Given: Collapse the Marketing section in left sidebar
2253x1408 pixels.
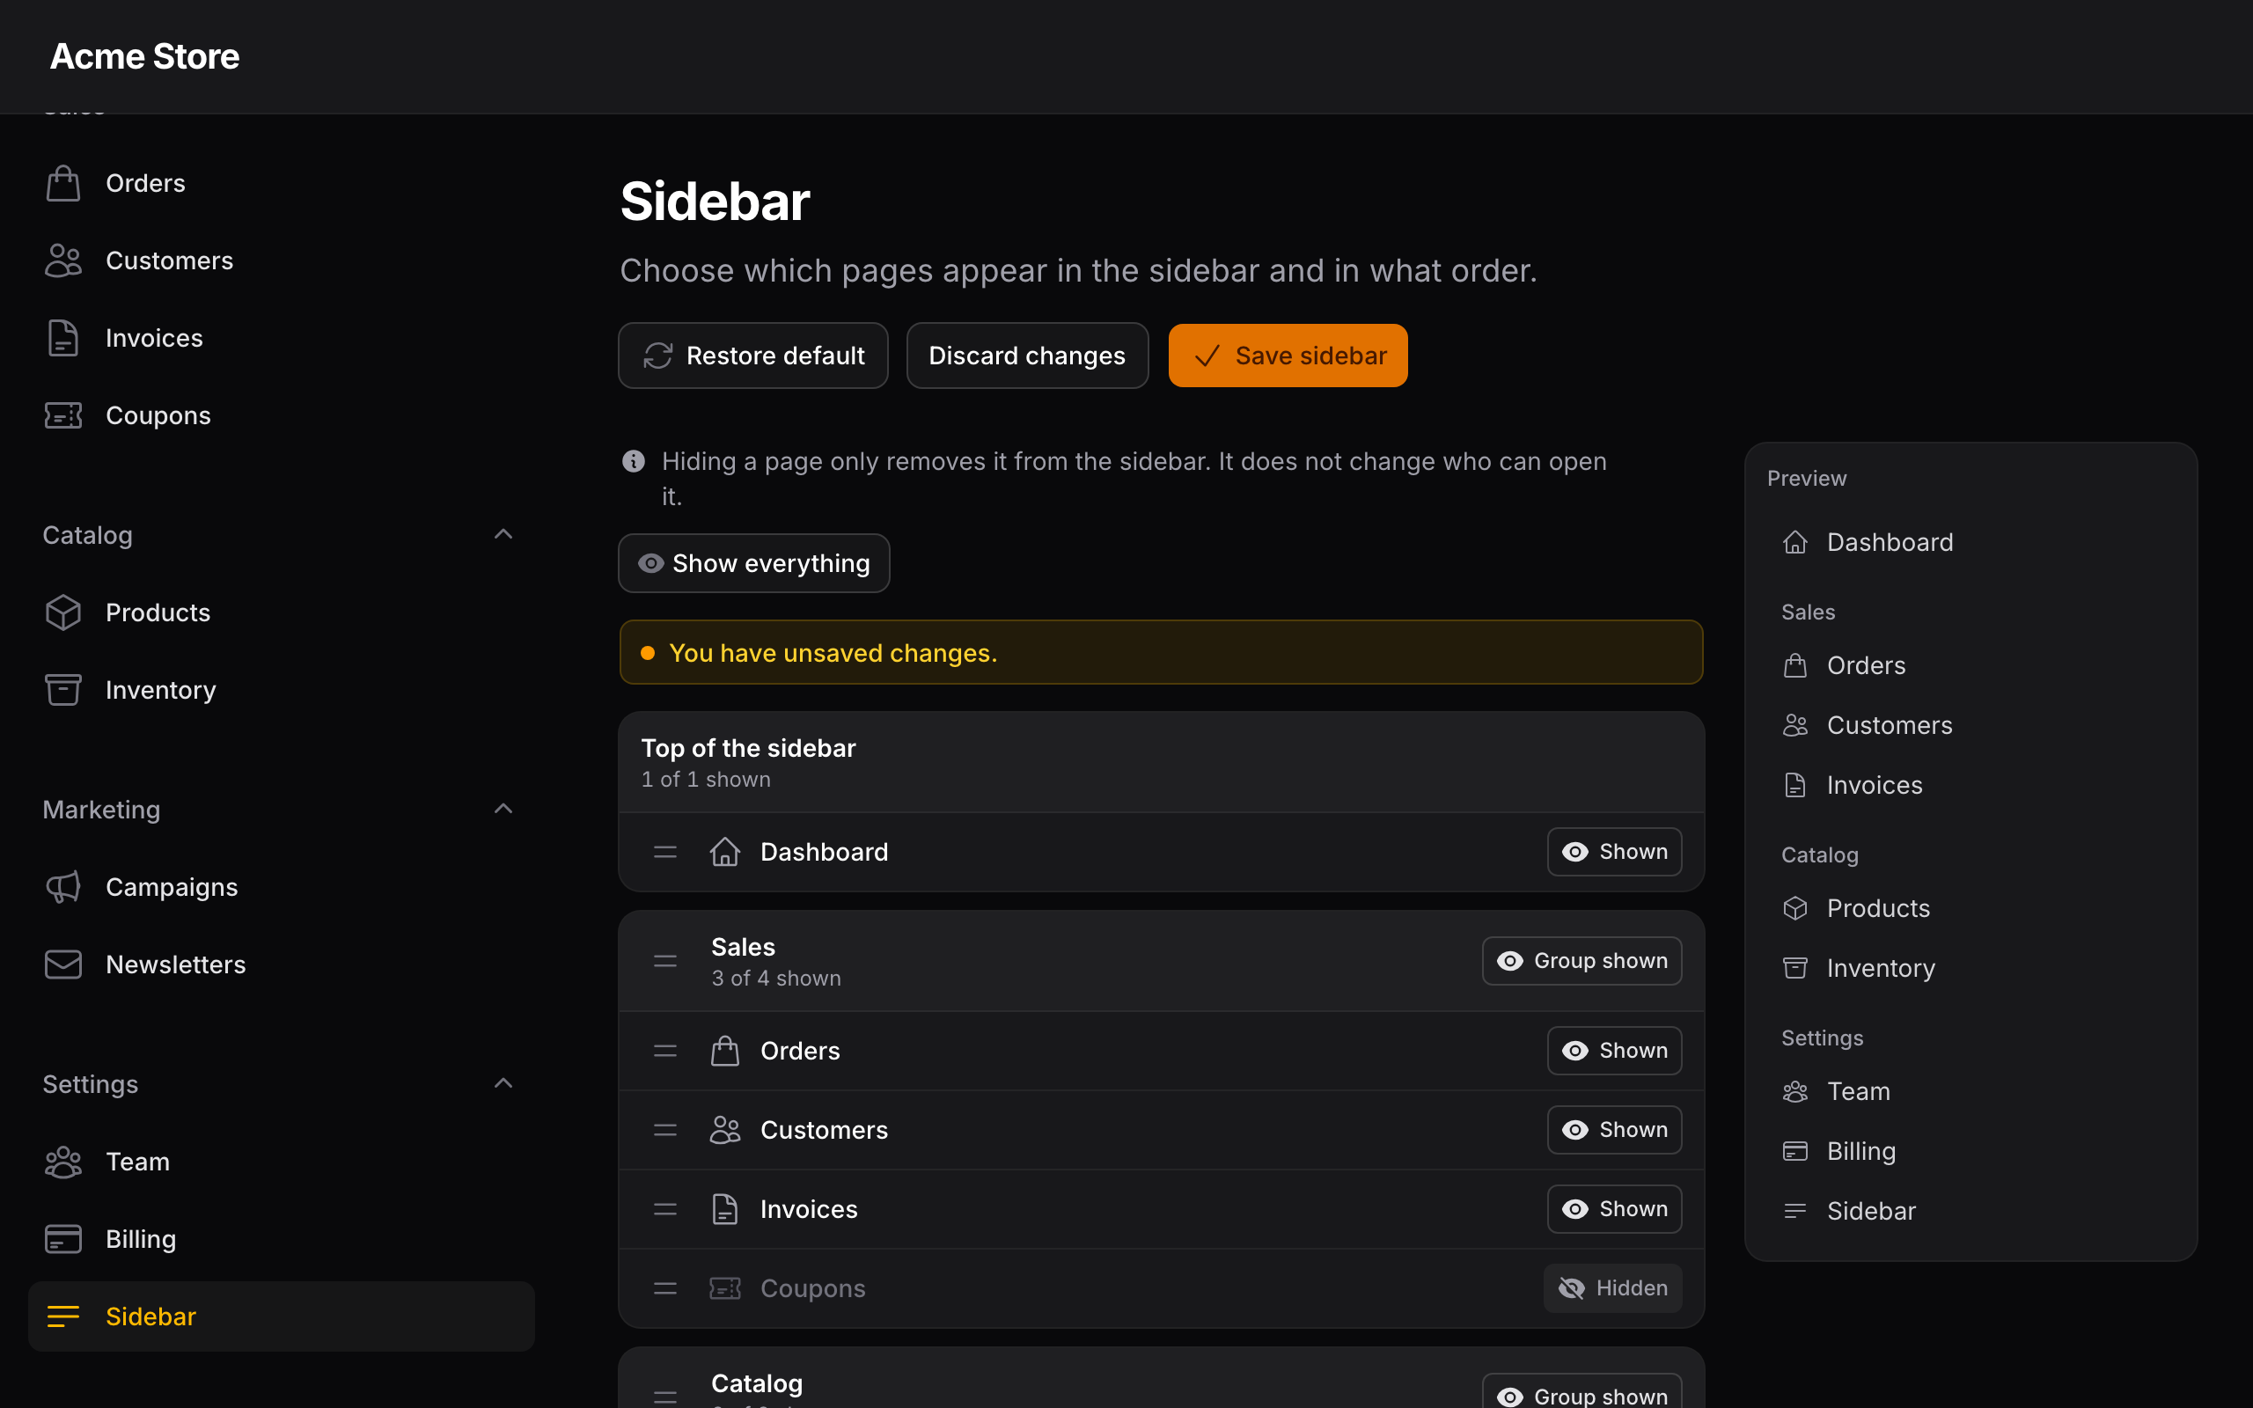Looking at the screenshot, I should pos(503,810).
